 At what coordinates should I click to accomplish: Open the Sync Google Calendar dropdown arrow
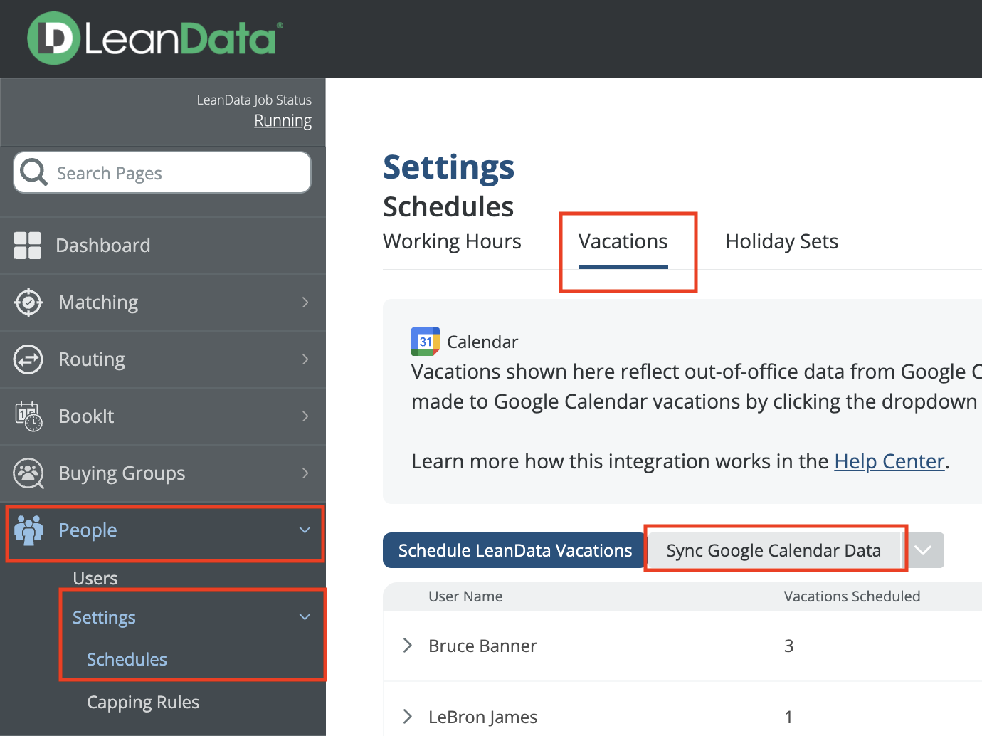pyautogui.click(x=924, y=550)
